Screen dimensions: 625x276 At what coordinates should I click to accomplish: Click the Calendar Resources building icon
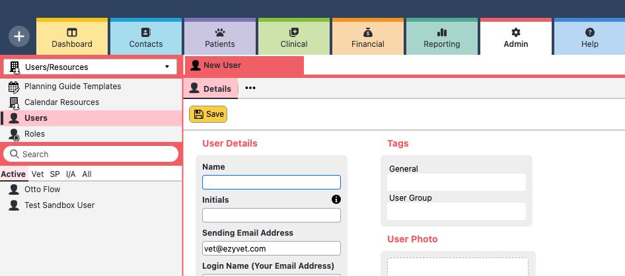tap(14, 102)
